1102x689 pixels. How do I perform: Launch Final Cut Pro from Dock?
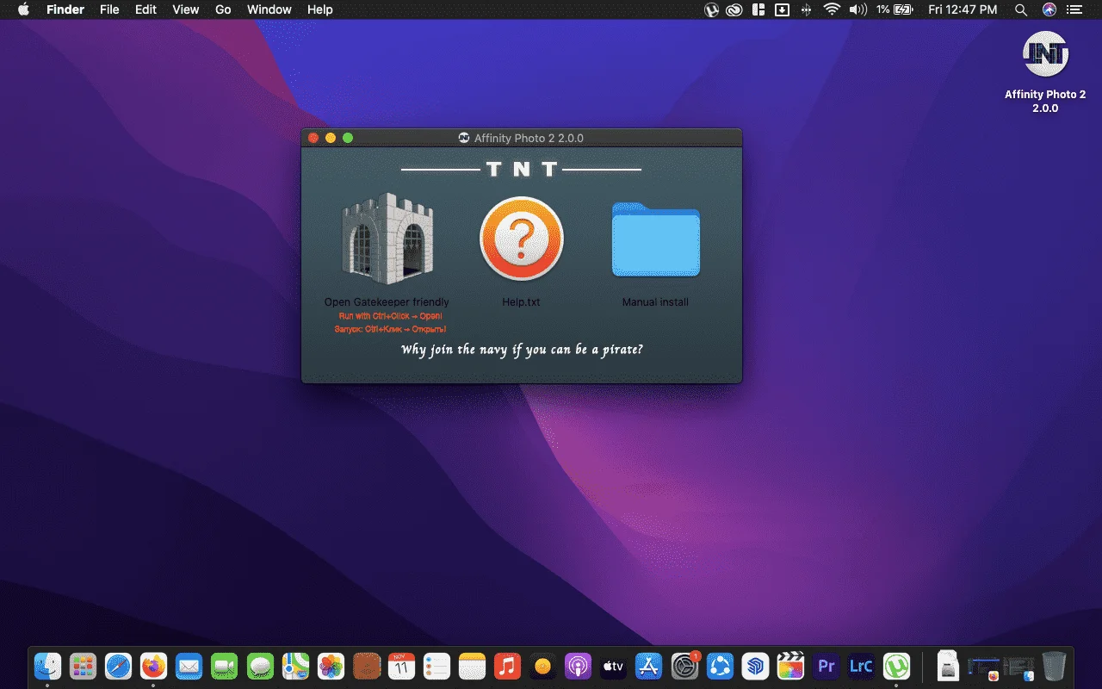790,666
